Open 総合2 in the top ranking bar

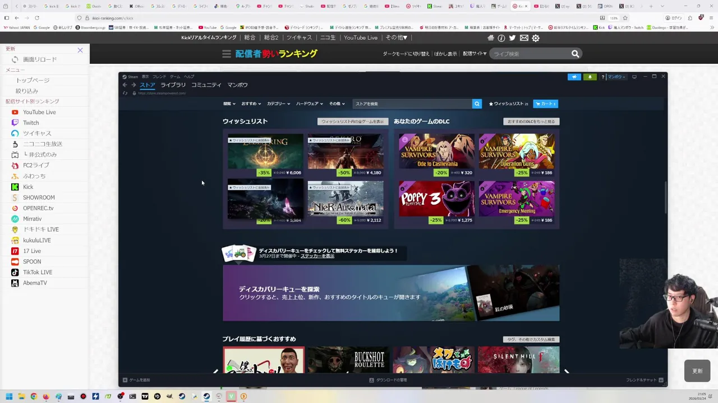[271, 38]
